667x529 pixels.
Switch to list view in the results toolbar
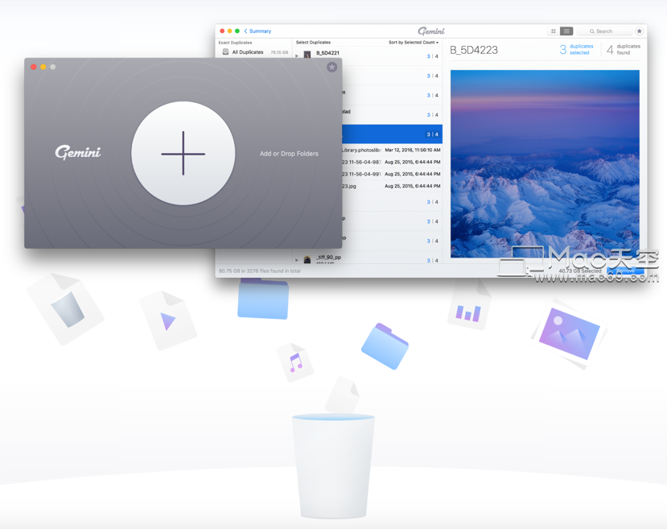pos(566,31)
